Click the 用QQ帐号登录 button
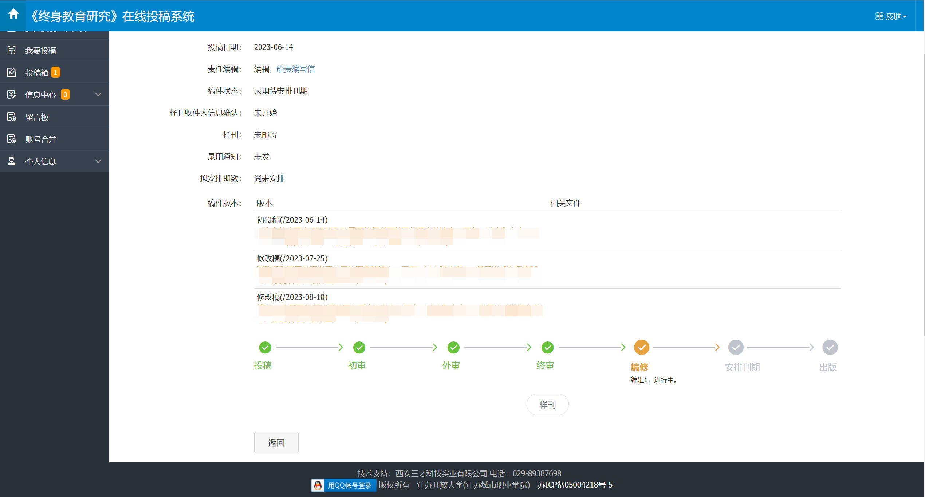Image resolution: width=925 pixels, height=497 pixels. tap(349, 485)
